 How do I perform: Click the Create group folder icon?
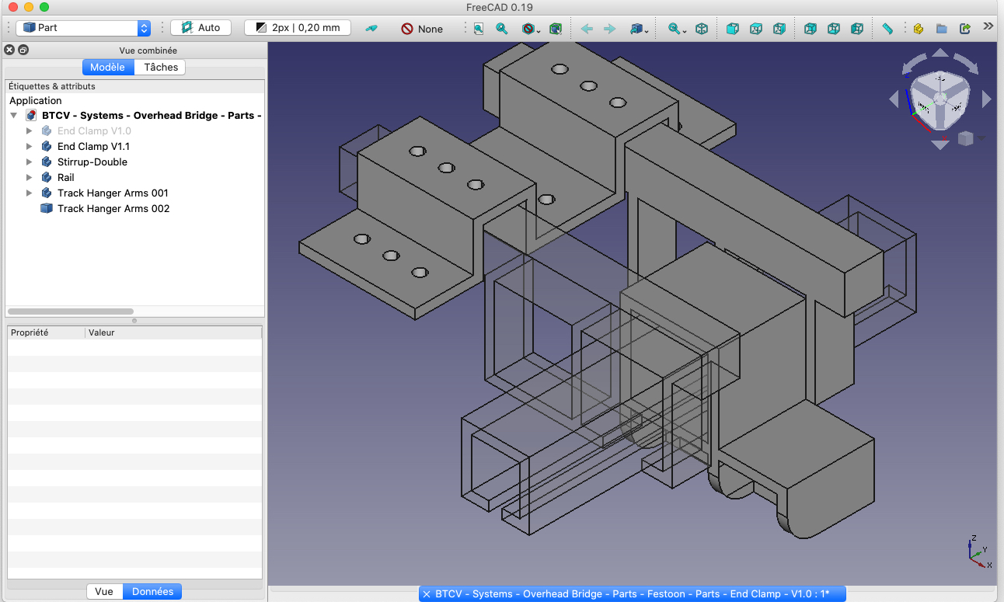click(x=941, y=28)
